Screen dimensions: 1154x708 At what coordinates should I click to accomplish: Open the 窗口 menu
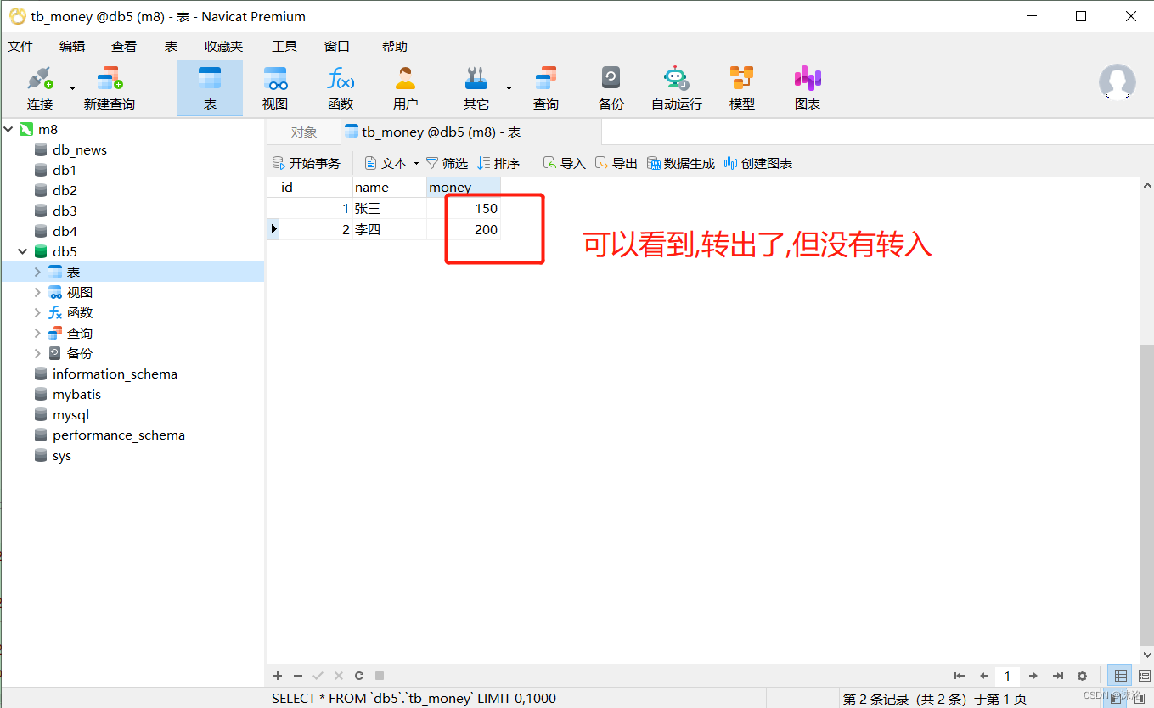point(337,47)
